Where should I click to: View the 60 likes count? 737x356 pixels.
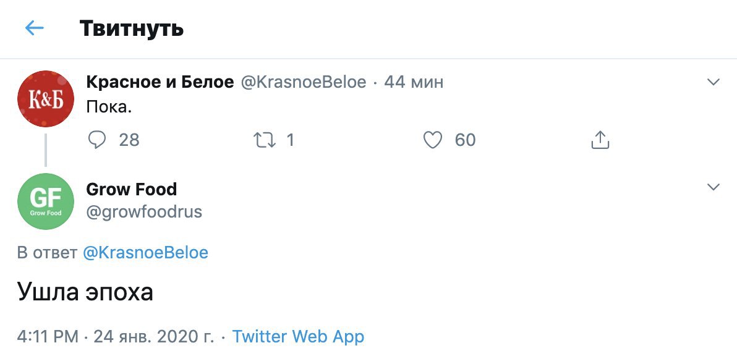(x=466, y=140)
